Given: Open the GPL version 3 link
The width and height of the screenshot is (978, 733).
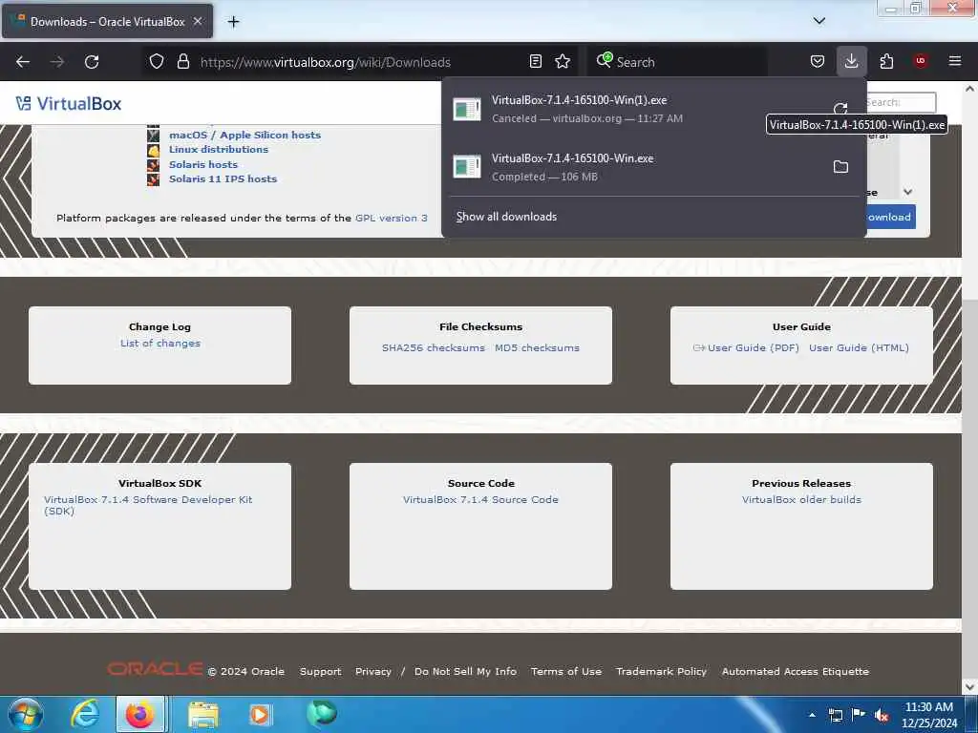Looking at the screenshot, I should pyautogui.click(x=391, y=218).
